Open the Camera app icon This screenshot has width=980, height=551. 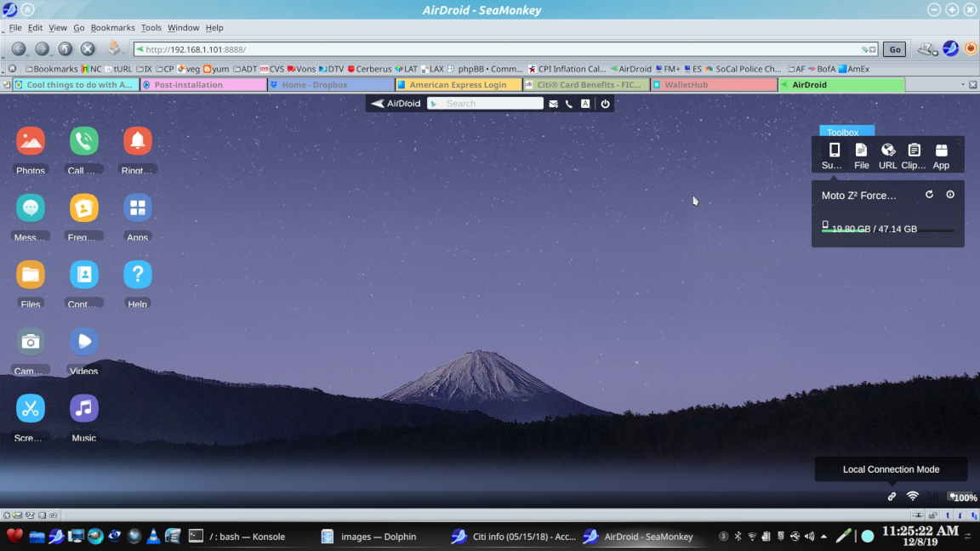point(31,342)
